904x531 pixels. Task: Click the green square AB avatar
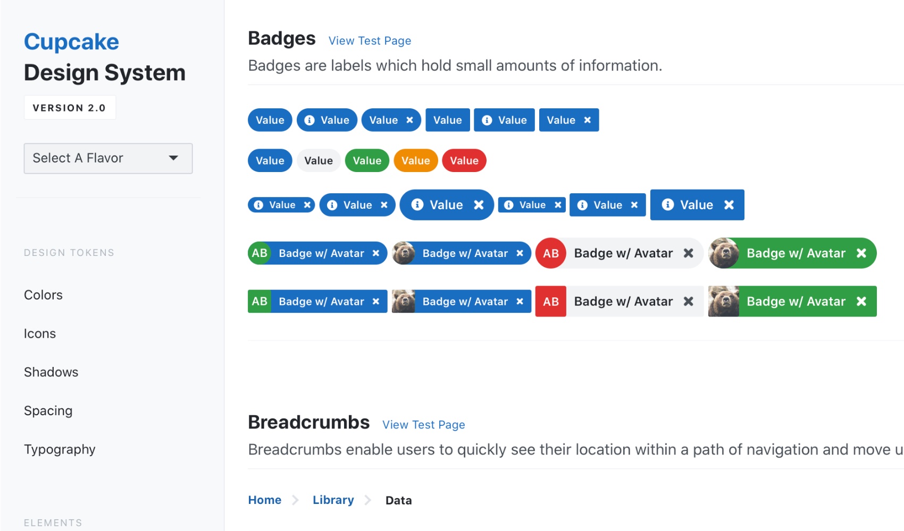(260, 302)
